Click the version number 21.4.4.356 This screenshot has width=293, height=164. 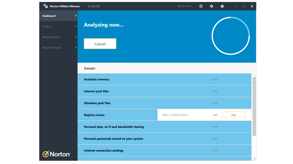pyautogui.click(x=94, y=6)
